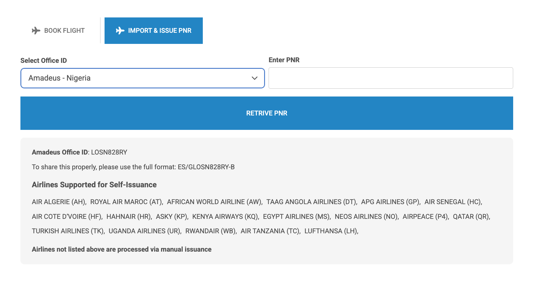This screenshot has height=291, width=536.
Task: Switch to the BOOK FLIGHT tab
Action: (59, 31)
